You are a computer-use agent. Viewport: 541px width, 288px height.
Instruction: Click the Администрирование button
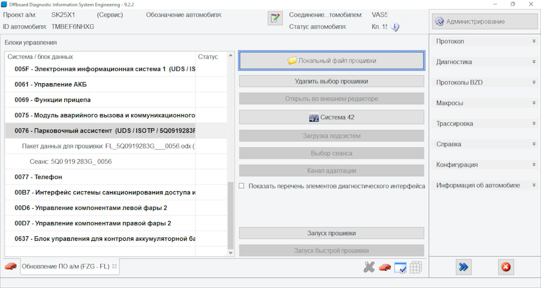point(485,21)
